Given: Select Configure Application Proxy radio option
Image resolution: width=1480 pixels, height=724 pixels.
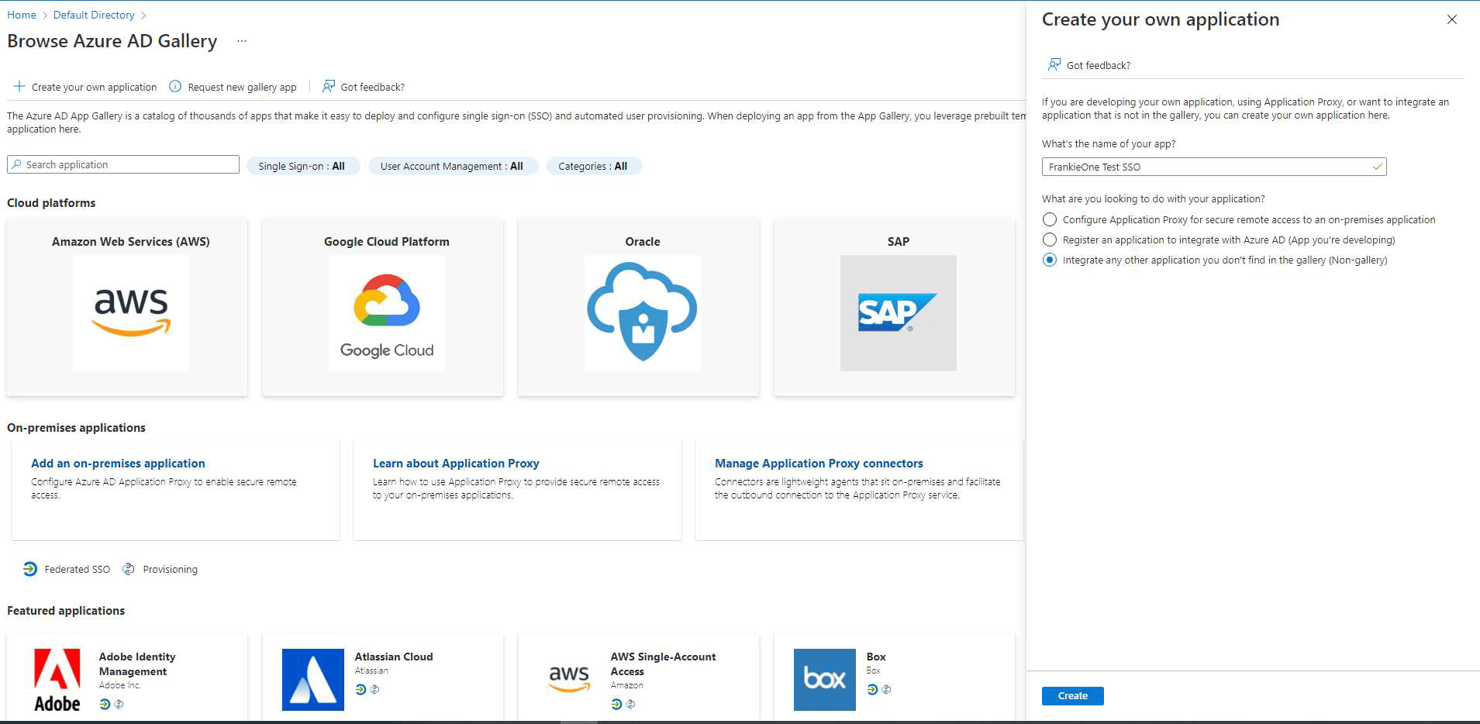Looking at the screenshot, I should tap(1050, 219).
